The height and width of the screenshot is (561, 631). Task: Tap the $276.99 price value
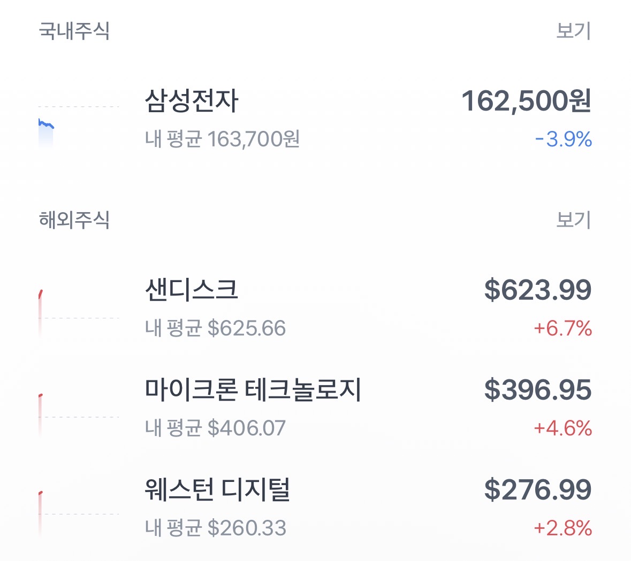[538, 490]
